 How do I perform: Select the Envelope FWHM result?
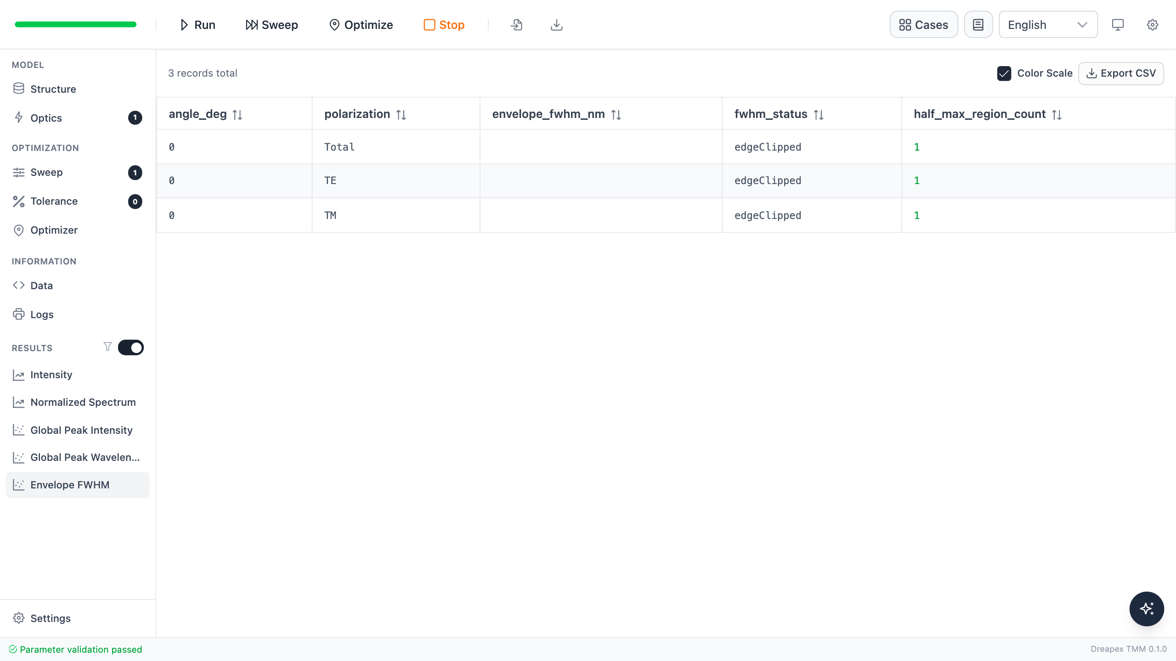tap(77, 485)
